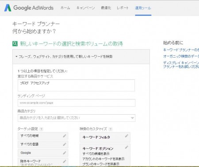Open the ディスプレイ キャンペーン プランナー link
Image resolution: width=199 pixels, height=167 pixels.
pos(181,65)
